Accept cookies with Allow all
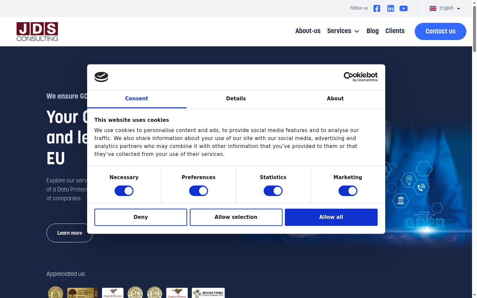The image size is (477, 298). pos(331,217)
